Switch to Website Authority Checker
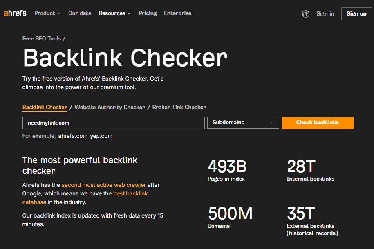374x249 pixels. pos(110,107)
